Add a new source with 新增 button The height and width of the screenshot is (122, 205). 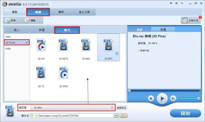pos(13,21)
